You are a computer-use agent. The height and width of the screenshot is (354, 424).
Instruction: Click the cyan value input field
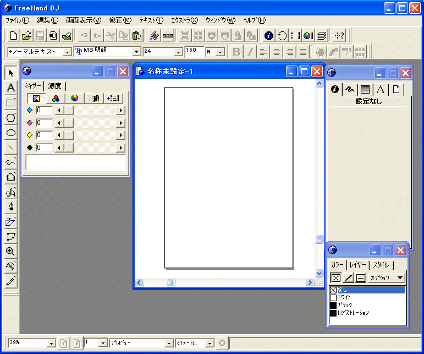coord(44,111)
